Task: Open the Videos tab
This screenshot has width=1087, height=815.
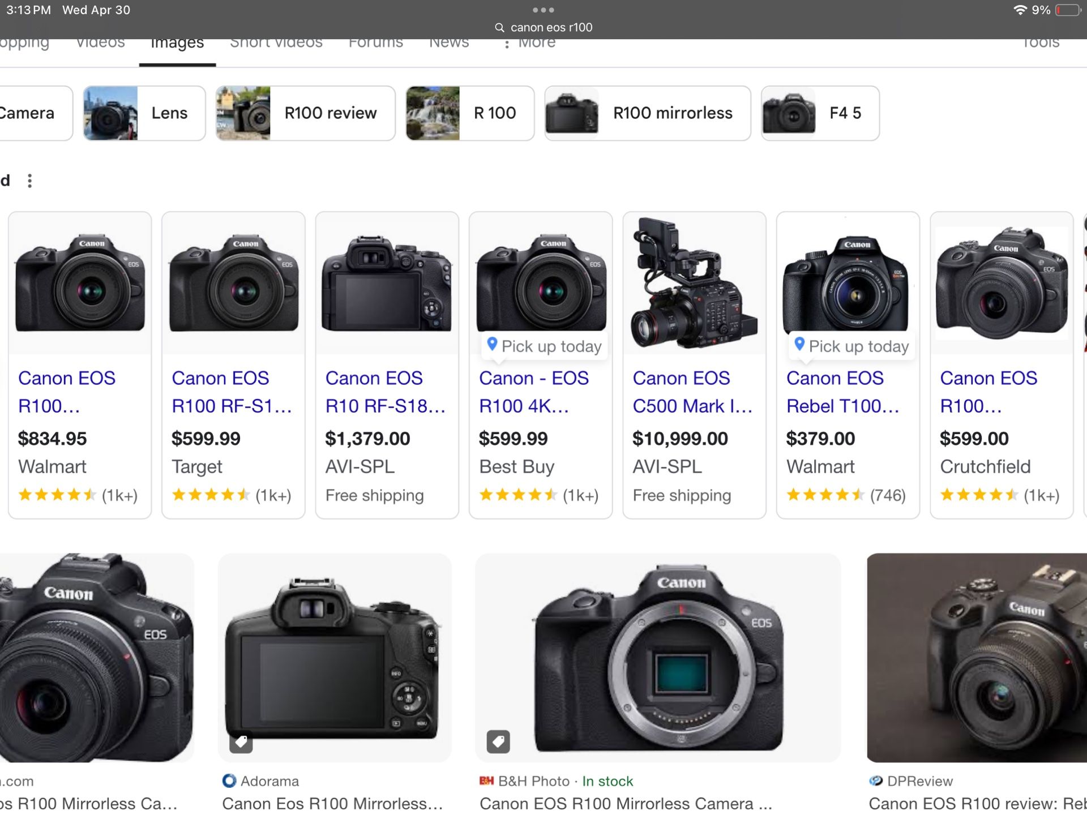Action: [100, 41]
